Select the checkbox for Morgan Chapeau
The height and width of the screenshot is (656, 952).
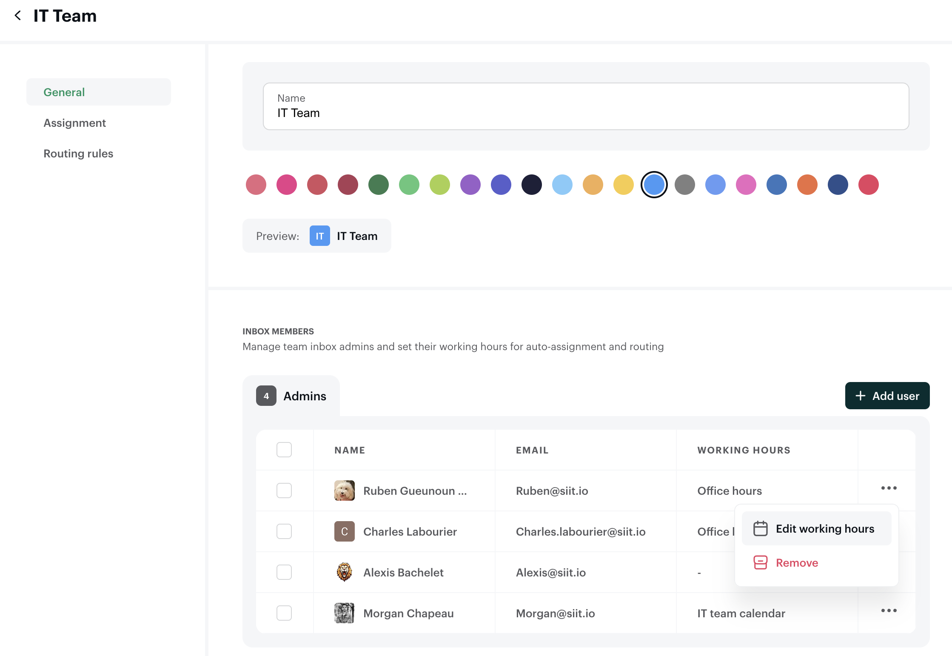(284, 613)
